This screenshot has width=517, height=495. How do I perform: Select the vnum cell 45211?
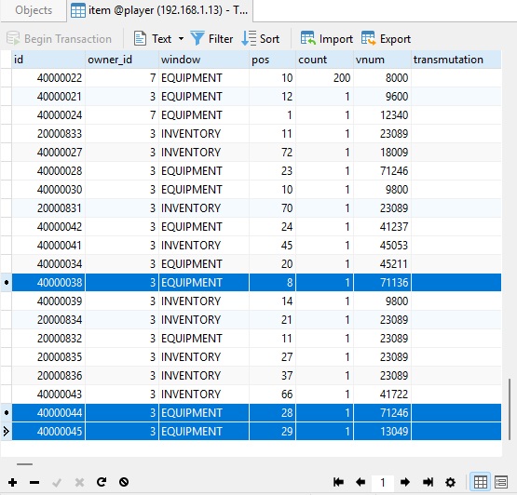[383, 264]
